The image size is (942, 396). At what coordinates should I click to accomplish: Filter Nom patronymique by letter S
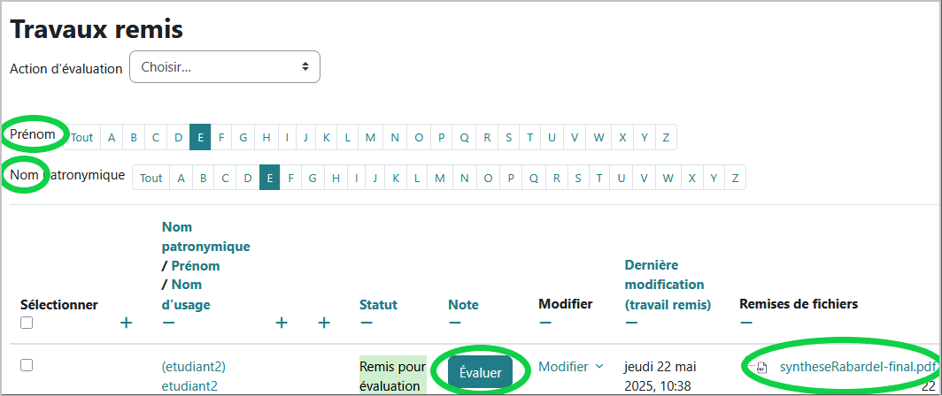point(578,178)
